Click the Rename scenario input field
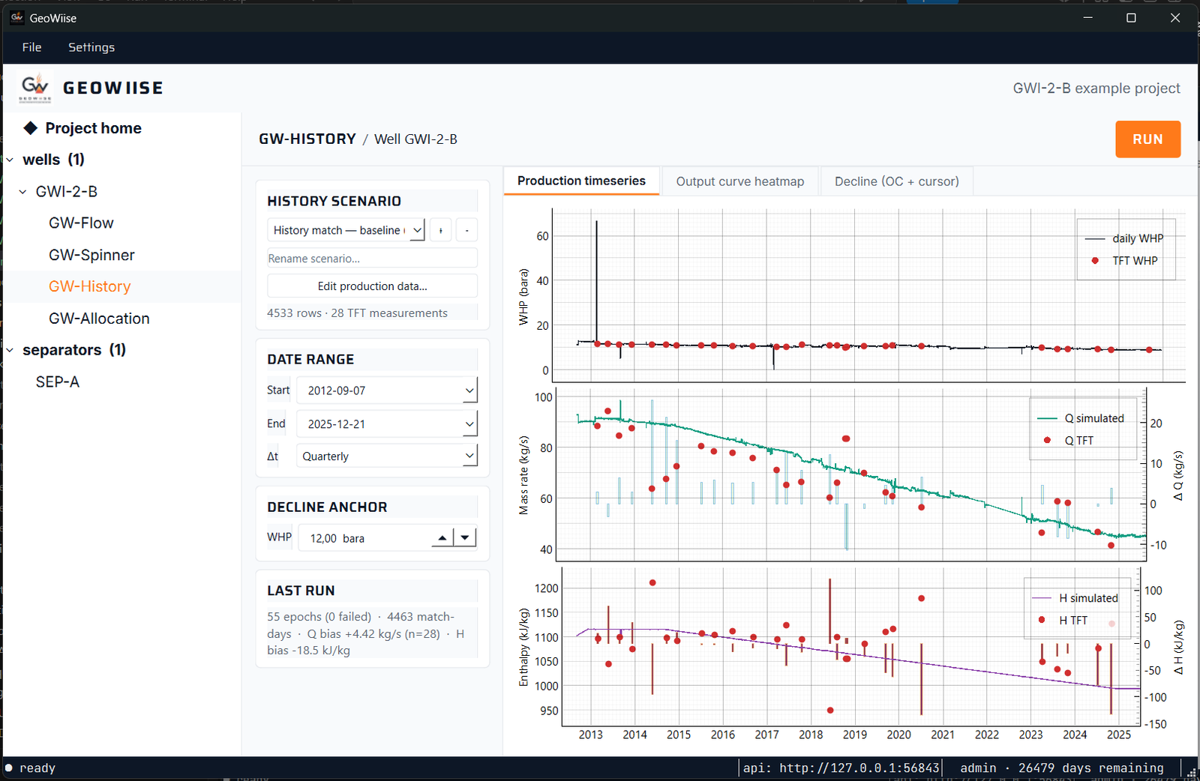The image size is (1200, 781). click(x=372, y=258)
